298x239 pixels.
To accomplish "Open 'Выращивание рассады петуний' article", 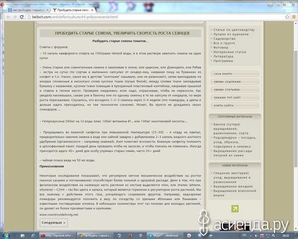I will point(232,153).
